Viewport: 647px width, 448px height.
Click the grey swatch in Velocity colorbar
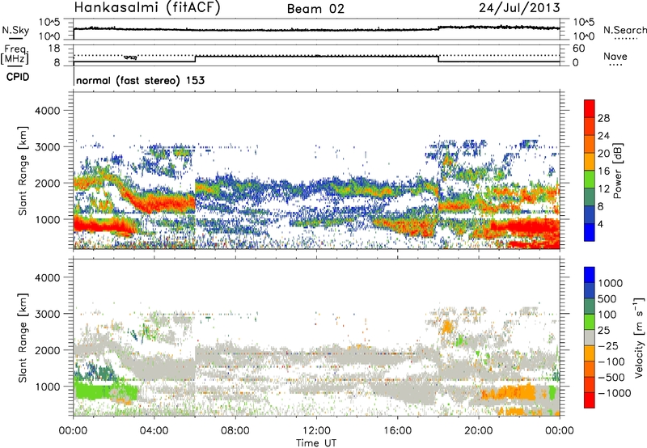pyautogui.click(x=590, y=337)
